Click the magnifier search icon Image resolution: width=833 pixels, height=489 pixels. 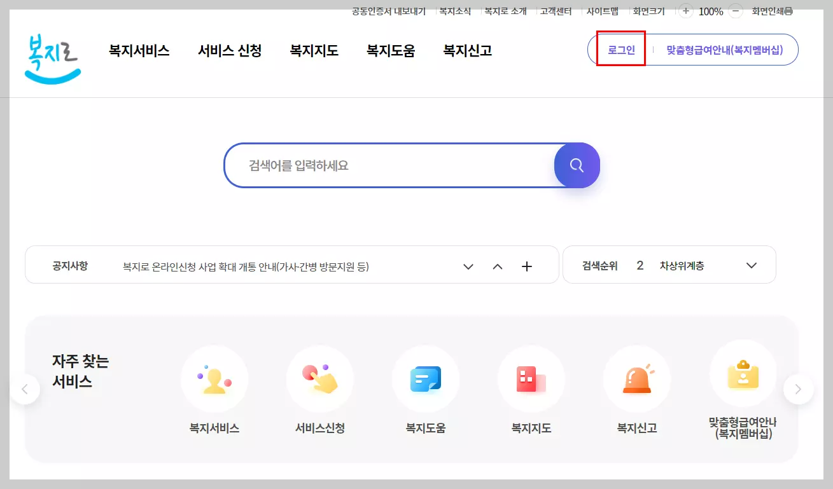576,165
